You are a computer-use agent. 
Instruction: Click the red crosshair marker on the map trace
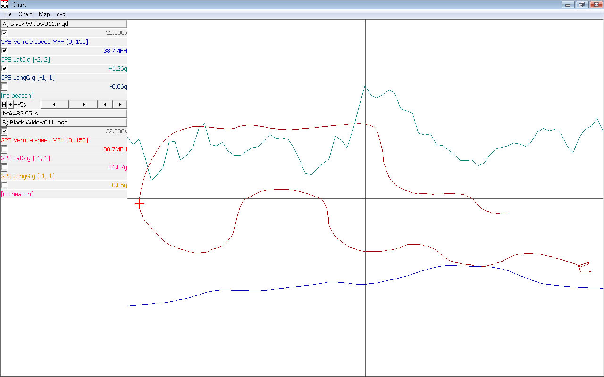tap(140, 204)
